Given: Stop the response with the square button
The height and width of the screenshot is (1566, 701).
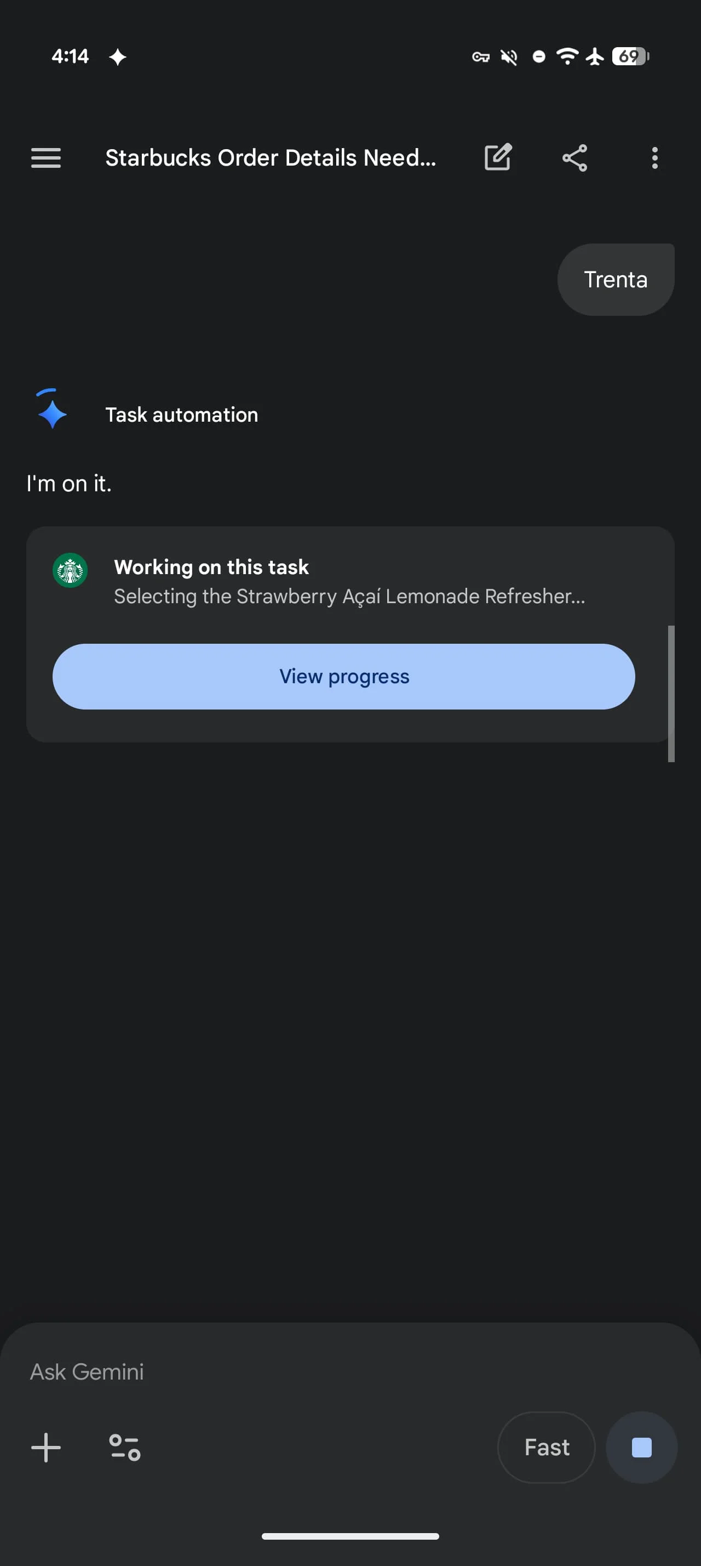Looking at the screenshot, I should point(641,1448).
